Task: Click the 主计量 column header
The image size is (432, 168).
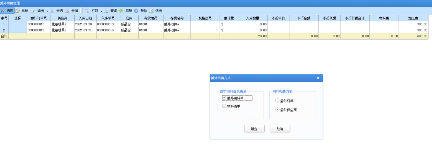Action: point(229,18)
